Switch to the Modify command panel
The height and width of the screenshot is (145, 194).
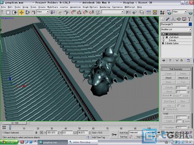168,19
